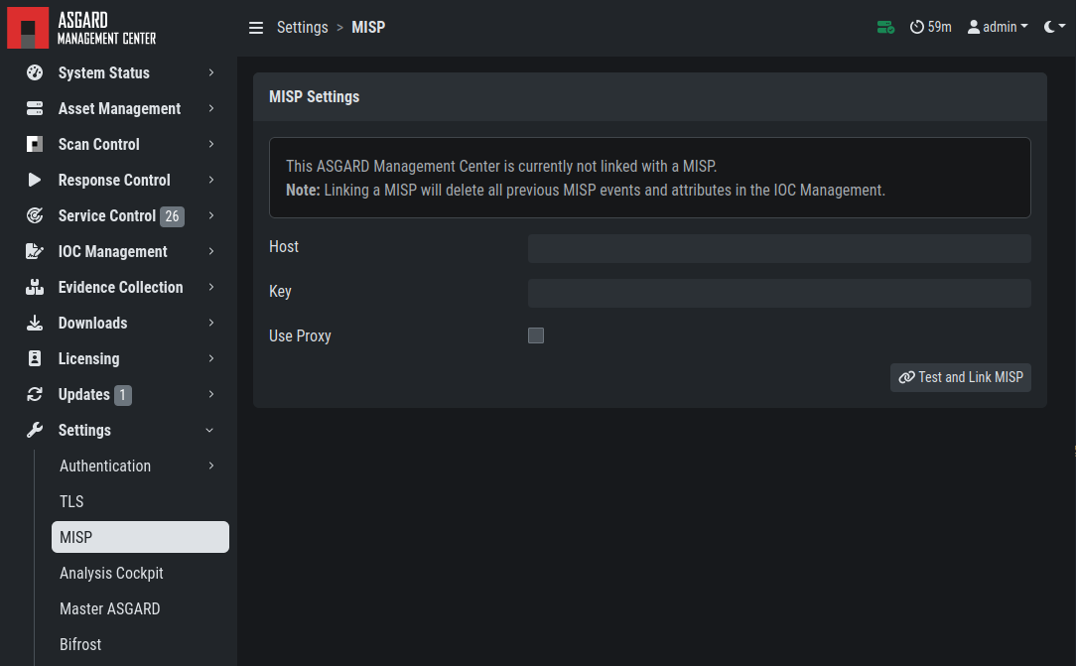
Task: Expand IOC Management chevron
Action: (x=210, y=251)
